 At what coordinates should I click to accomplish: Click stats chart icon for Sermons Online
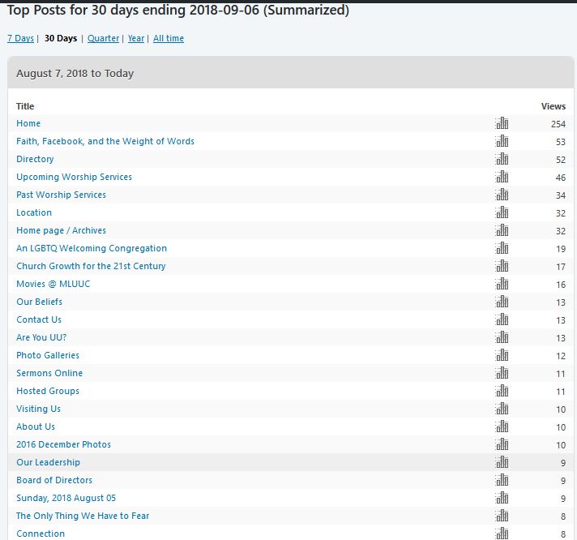502,373
